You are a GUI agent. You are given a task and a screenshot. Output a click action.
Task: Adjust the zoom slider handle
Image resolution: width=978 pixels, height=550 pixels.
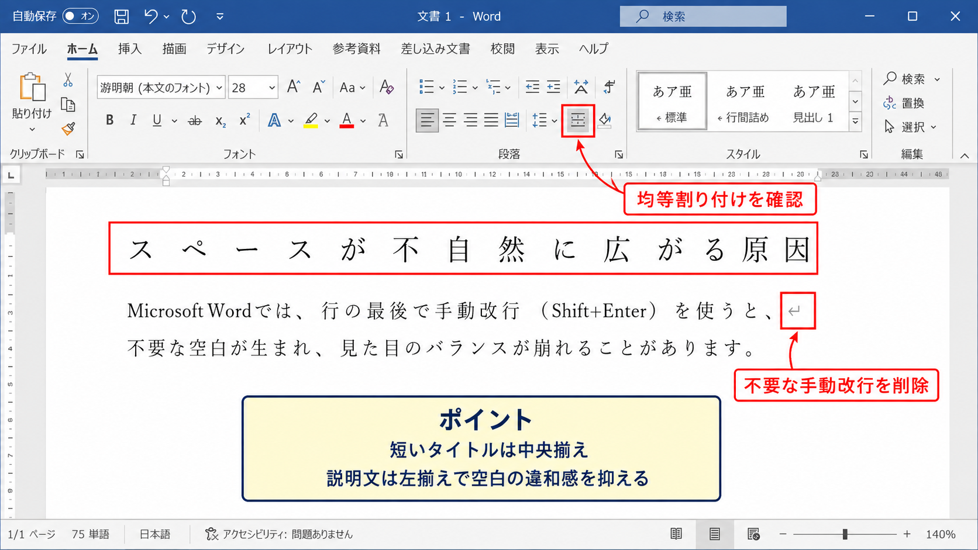click(845, 534)
